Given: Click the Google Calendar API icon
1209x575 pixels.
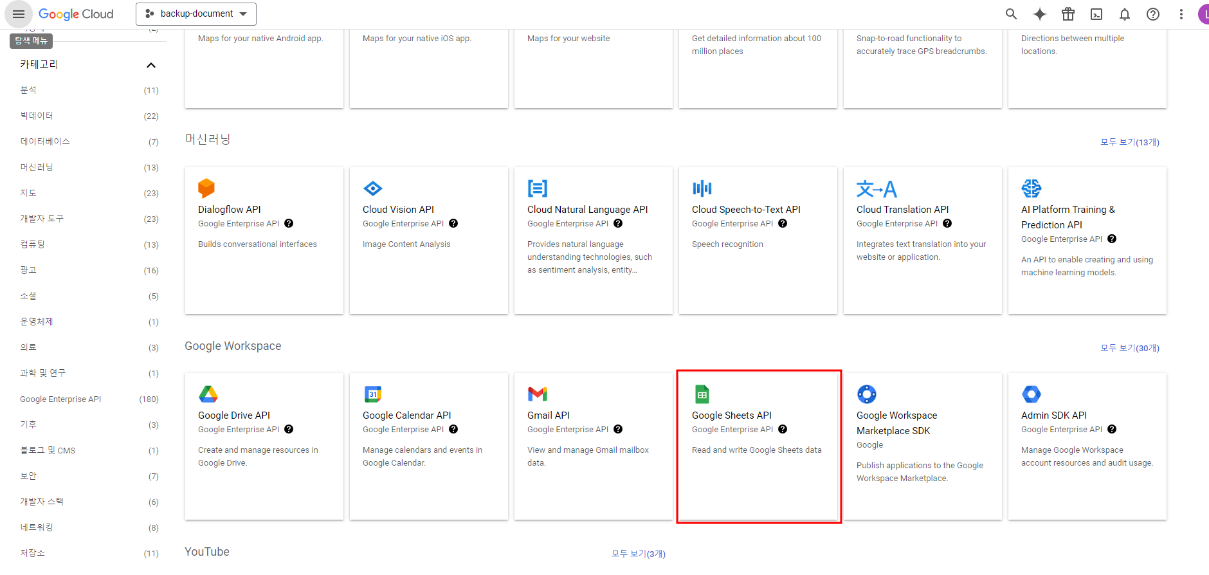Looking at the screenshot, I should click(373, 394).
